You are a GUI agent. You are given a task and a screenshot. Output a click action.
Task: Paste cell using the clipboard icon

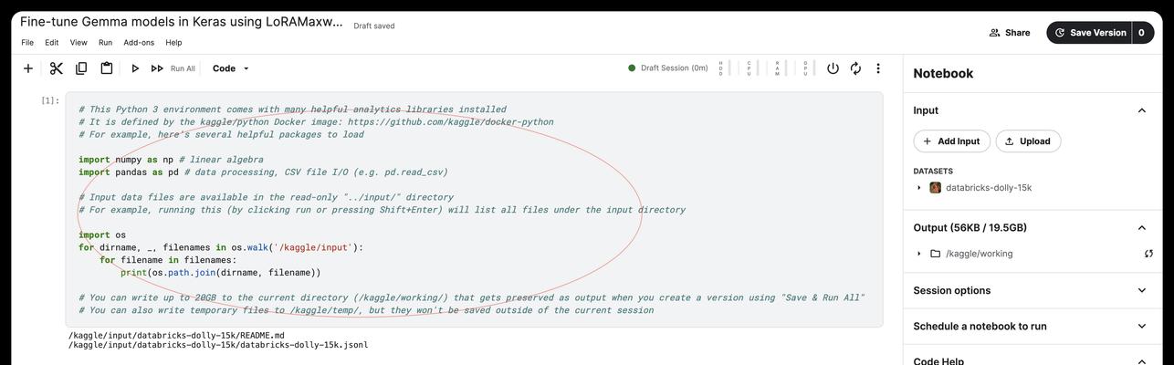pyautogui.click(x=107, y=68)
